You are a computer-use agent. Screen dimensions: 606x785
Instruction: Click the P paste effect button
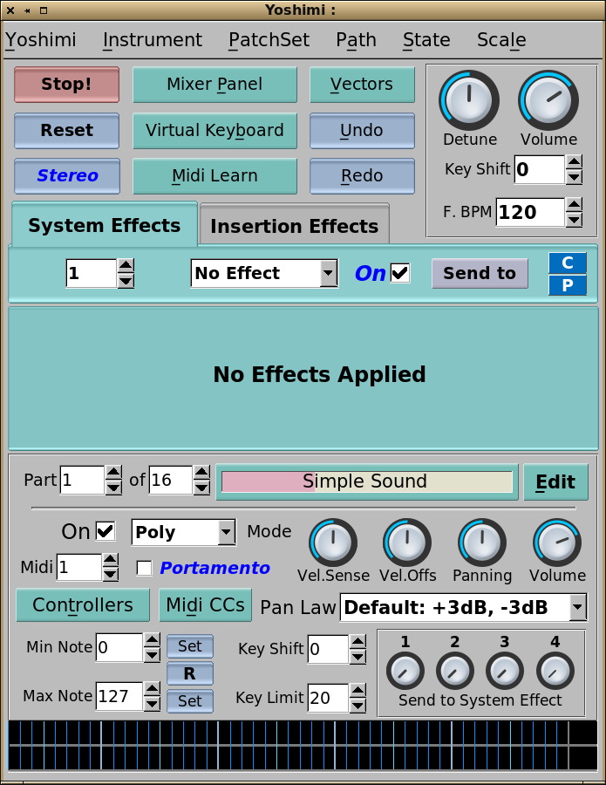[567, 284]
